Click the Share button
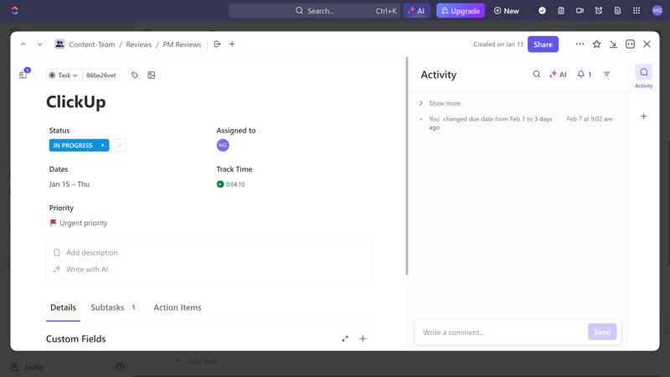The image size is (670, 377). pos(543,44)
